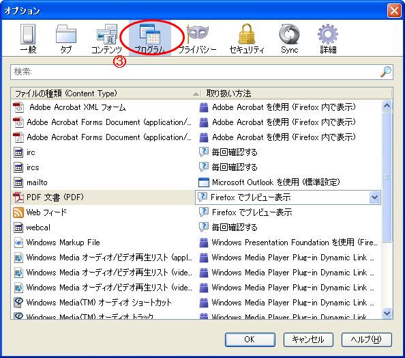Select the mailto content type row
The image size is (405, 358).
(x=196, y=182)
